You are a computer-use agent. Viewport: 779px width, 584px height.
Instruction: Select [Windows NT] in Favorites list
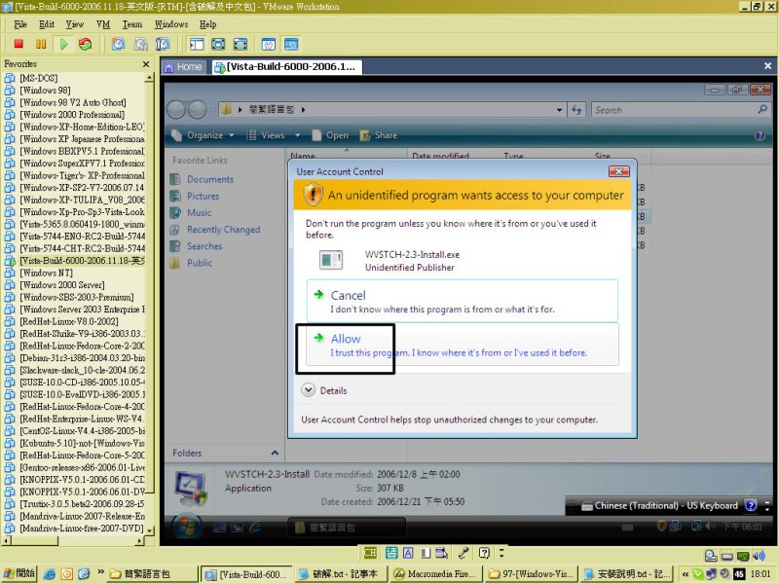[46, 273]
